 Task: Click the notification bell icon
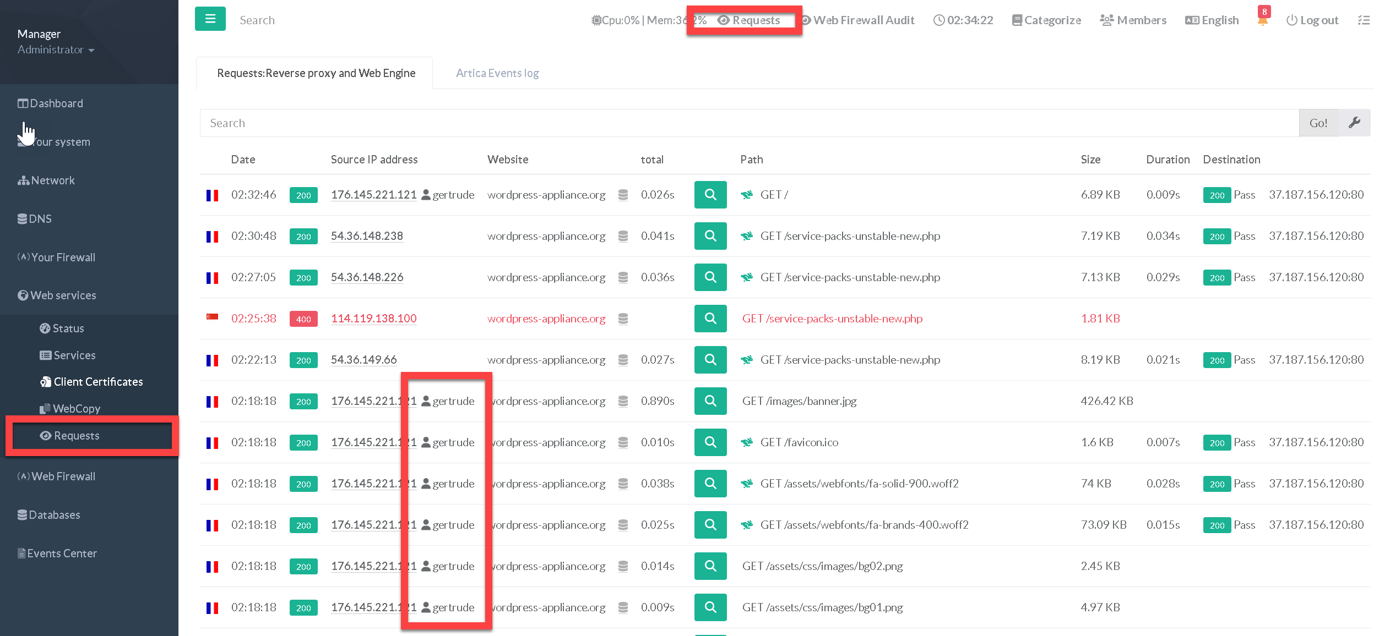click(x=1262, y=20)
